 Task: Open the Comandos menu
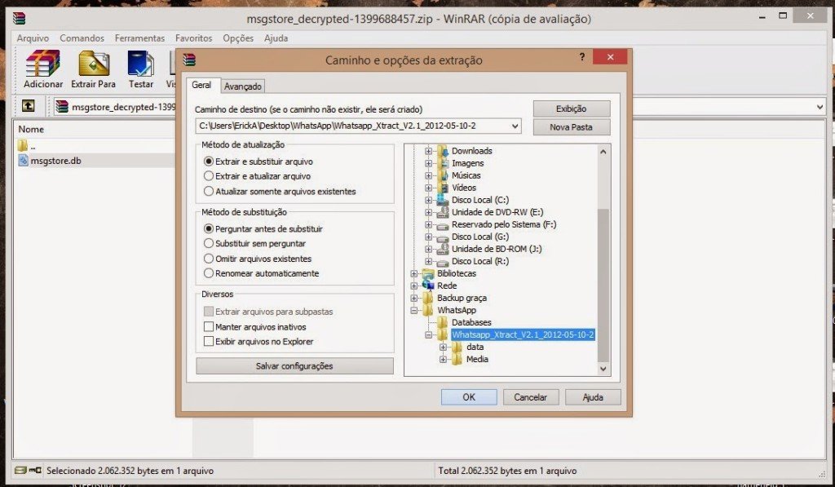[82, 38]
